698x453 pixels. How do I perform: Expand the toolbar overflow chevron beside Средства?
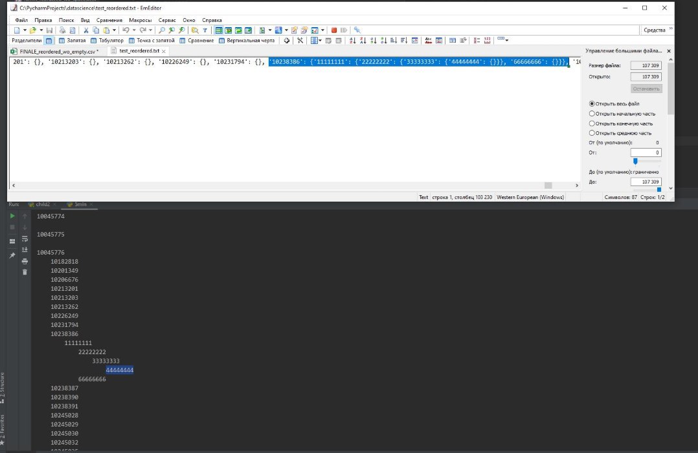click(x=671, y=29)
